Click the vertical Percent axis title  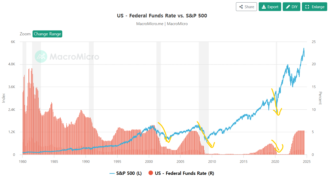320,98
